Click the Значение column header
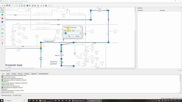182x102 pixels. (x=162, y=10)
